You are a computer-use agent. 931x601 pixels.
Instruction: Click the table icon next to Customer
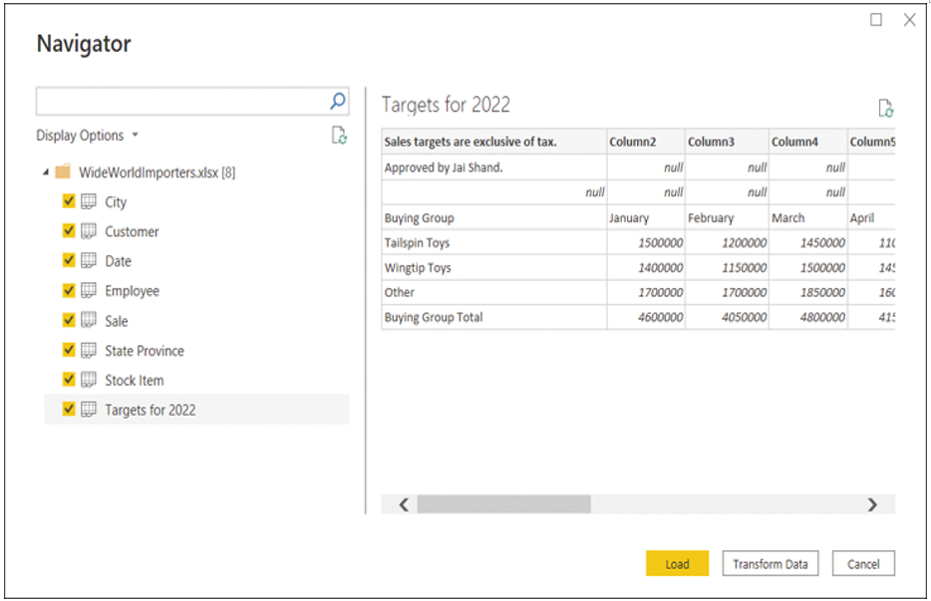[x=89, y=231]
